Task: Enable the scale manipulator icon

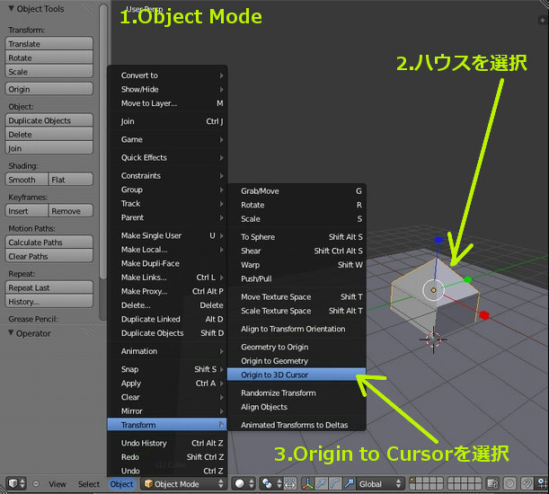Action: pyautogui.click(x=349, y=483)
